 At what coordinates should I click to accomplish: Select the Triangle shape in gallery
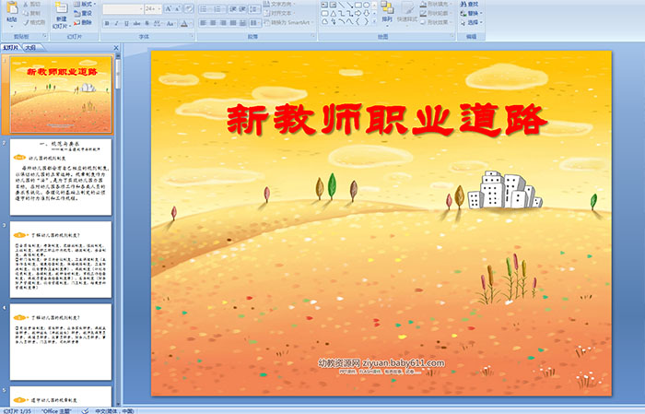tap(334, 14)
